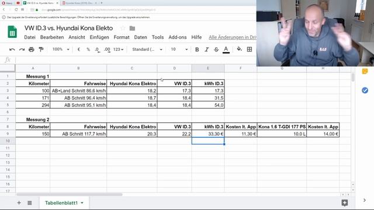Click the Alle Änderungen in Drive link
Screen dimensions: 374x210
pyautogui.click(x=233, y=37)
